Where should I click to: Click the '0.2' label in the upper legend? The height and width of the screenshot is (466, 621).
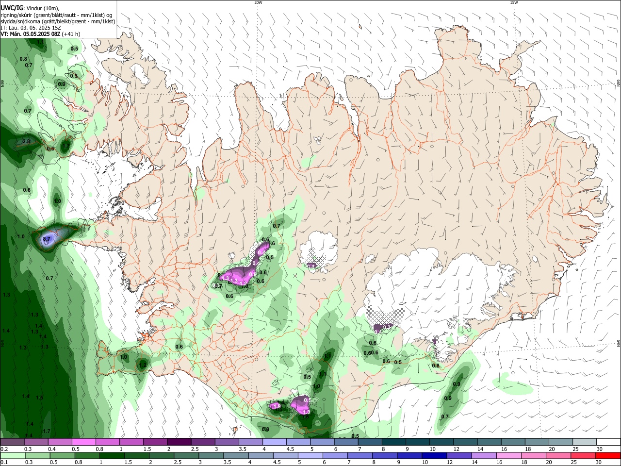pyautogui.click(x=3, y=449)
